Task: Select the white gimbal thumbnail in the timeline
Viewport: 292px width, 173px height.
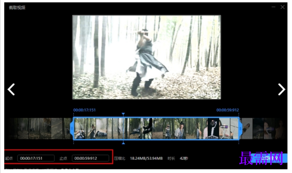Action: click(x=213, y=129)
